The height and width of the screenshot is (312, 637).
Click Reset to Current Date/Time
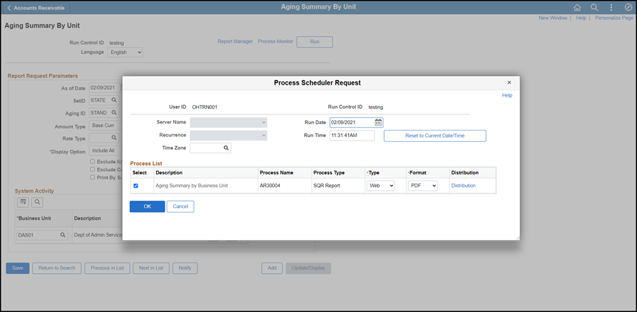click(x=435, y=136)
